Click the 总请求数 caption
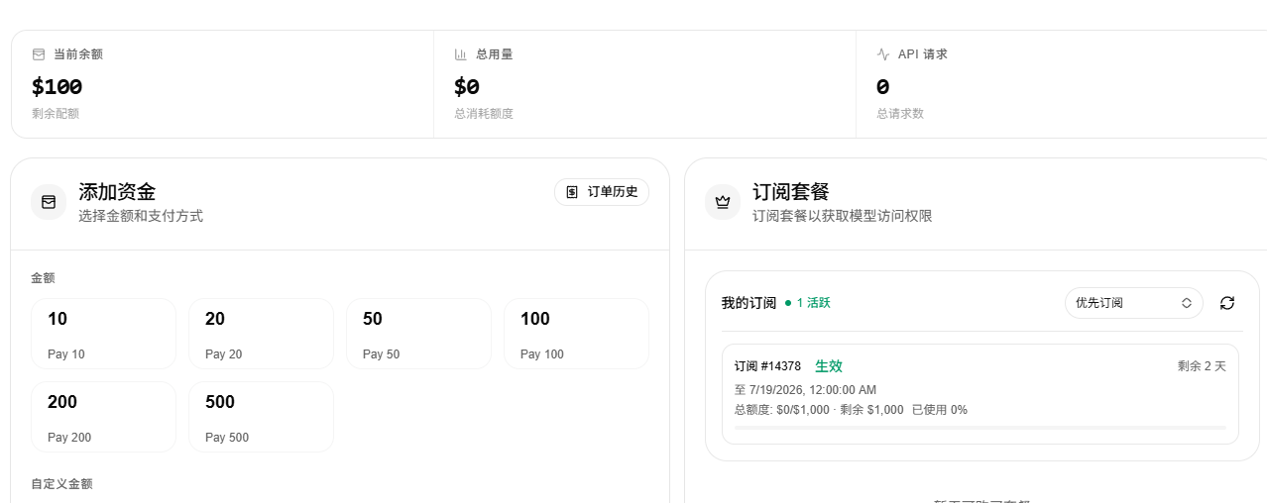Screen dimensions: 1267x503 pyautogui.click(x=900, y=114)
